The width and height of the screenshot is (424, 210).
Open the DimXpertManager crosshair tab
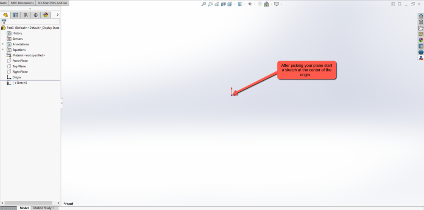(36, 15)
